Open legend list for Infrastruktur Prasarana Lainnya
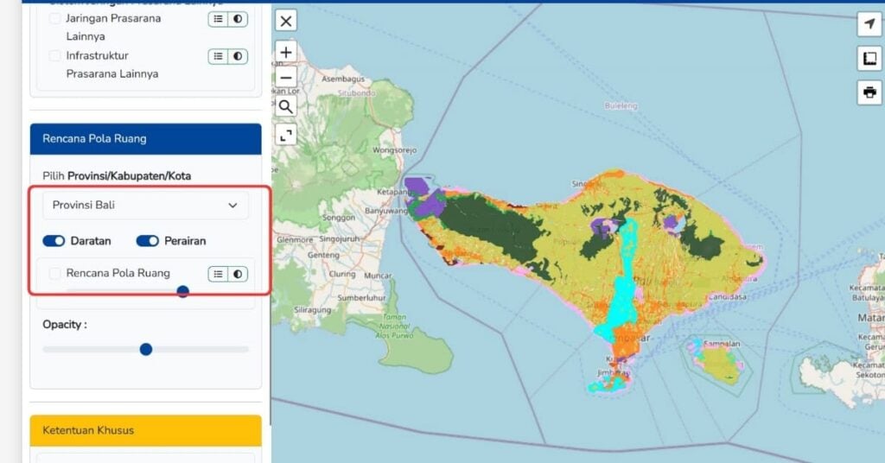The height and width of the screenshot is (463, 885). click(x=218, y=56)
